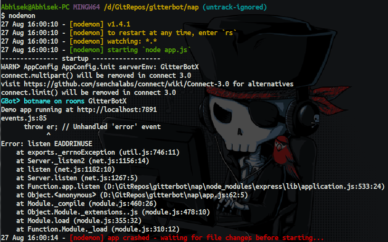Click 'at Object.<anonymous>' app.js:62:5 line
The height and width of the screenshot is (242, 388).
[x=132, y=195]
